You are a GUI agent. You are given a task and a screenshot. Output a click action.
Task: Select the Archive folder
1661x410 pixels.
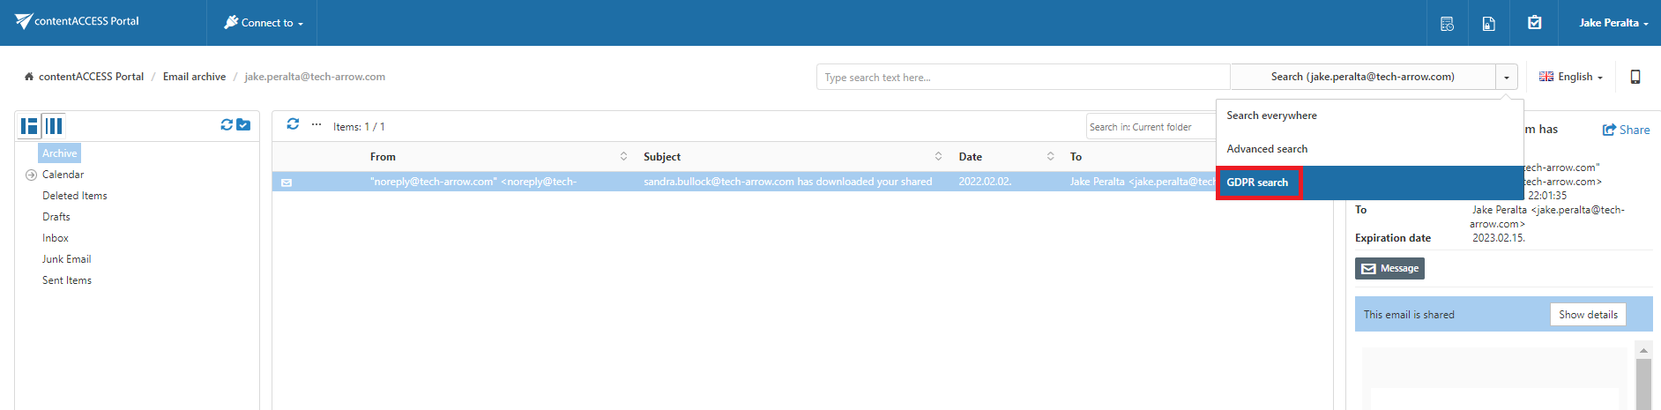[x=59, y=153]
